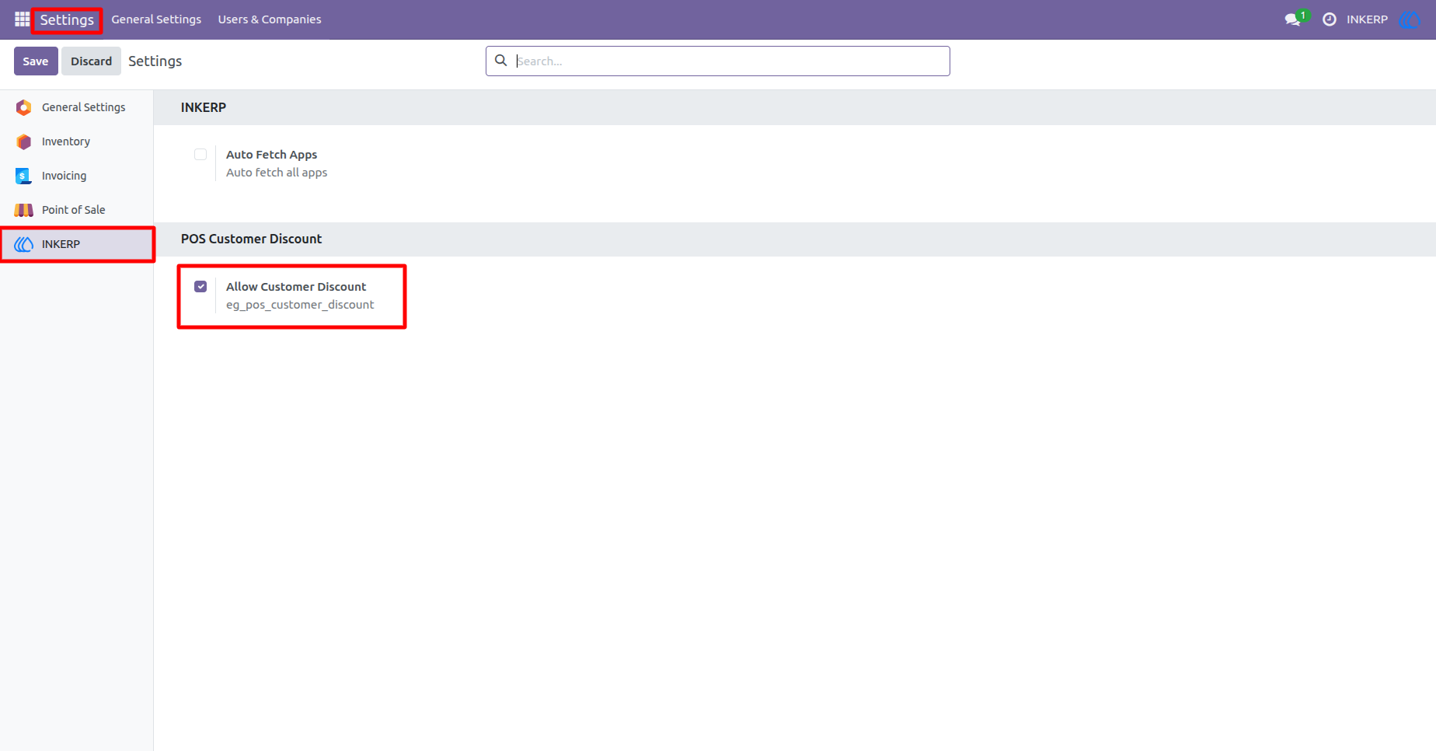Image resolution: width=1436 pixels, height=751 pixels.
Task: Save the settings changes
Action: (36, 61)
